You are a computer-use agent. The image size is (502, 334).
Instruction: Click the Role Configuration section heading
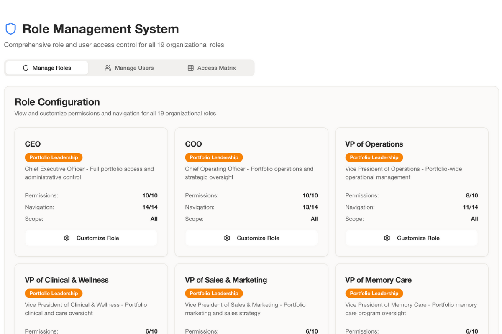click(x=57, y=102)
